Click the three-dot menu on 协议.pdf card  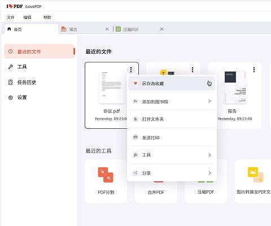pyautogui.click(x=131, y=69)
